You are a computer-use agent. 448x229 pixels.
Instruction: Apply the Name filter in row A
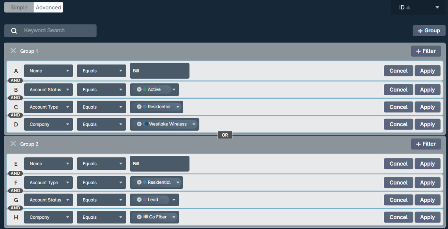coord(428,71)
